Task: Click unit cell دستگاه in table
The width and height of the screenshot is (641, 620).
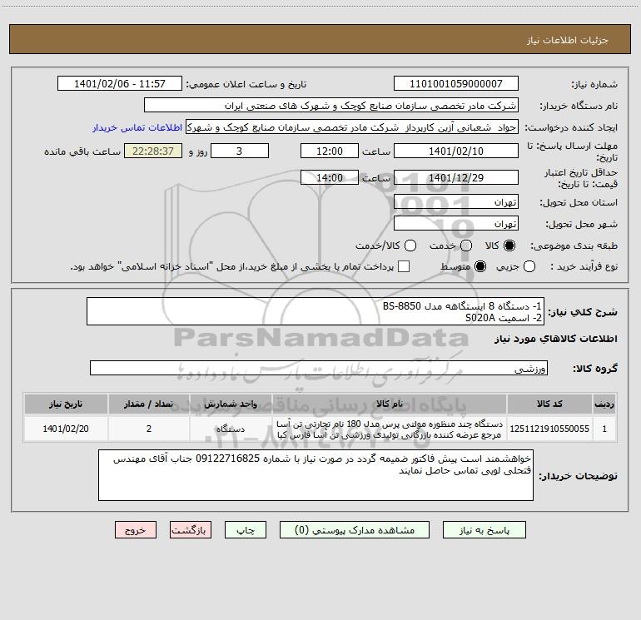Action: 231,429
